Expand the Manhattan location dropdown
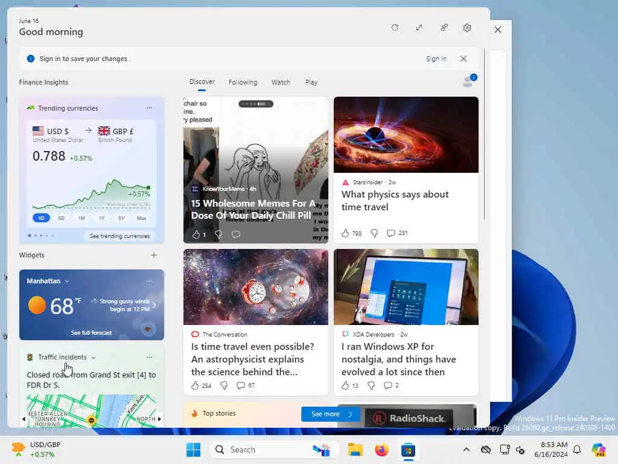The image size is (618, 464). pos(67,282)
